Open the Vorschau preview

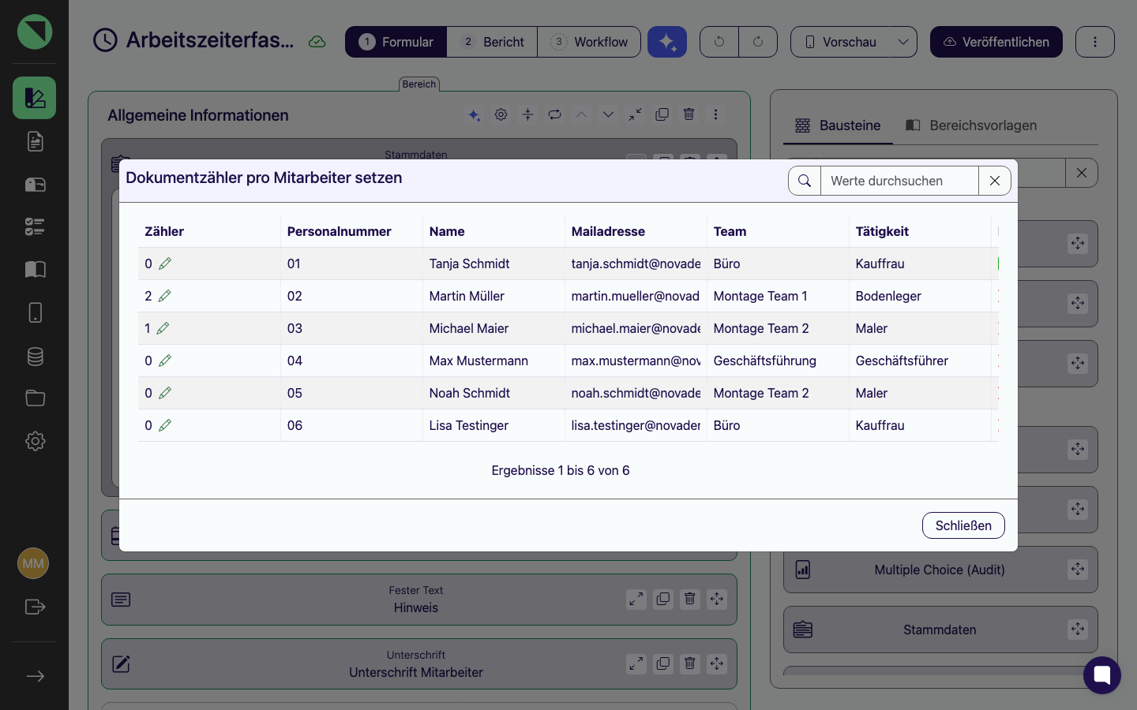point(840,42)
